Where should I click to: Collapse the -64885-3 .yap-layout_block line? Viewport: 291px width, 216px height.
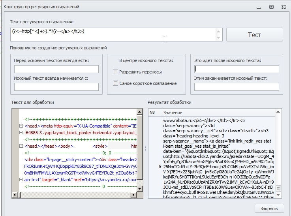point(21,133)
